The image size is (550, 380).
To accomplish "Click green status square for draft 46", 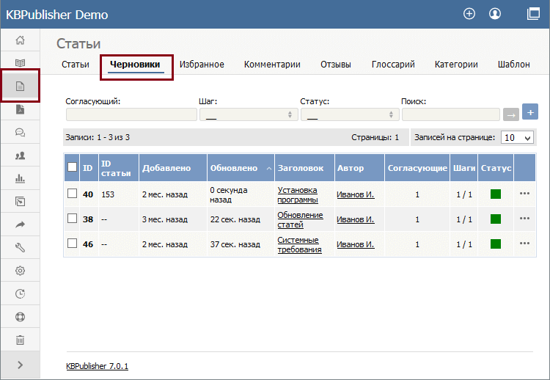I will 496,244.
